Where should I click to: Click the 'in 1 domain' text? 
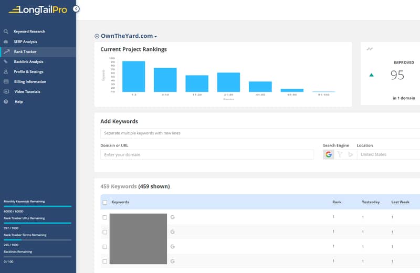point(404,98)
